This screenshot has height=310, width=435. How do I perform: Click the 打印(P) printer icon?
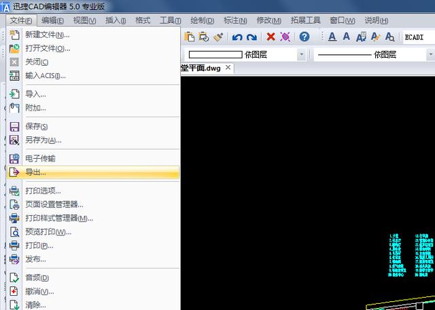[x=14, y=246]
